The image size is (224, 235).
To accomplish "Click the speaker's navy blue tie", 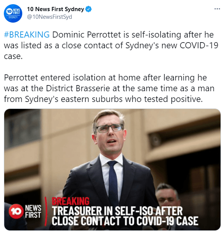I will tap(113, 182).
